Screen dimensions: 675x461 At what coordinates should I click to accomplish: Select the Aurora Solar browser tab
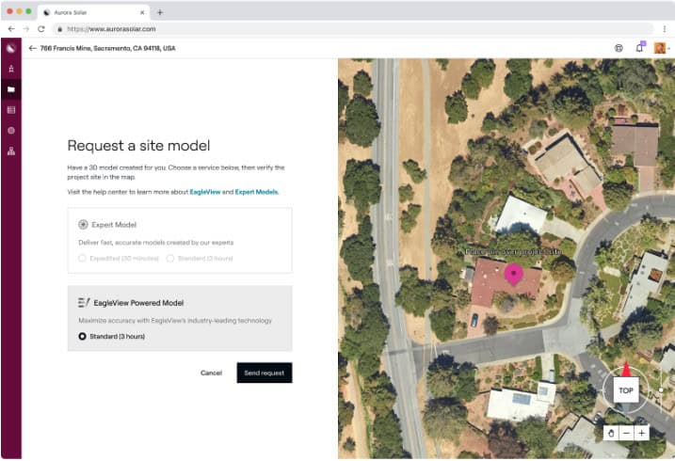click(x=94, y=12)
